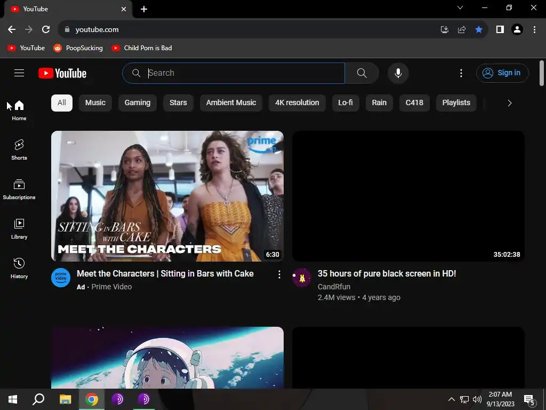Viewport: 546px width, 410px height.
Task: Click the Meet the Characters video title
Action: tap(165, 274)
